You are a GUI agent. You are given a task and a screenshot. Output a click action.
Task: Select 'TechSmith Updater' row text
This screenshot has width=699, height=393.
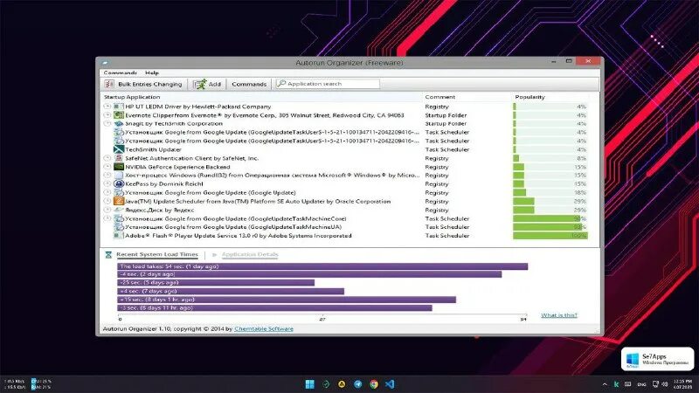pos(153,149)
